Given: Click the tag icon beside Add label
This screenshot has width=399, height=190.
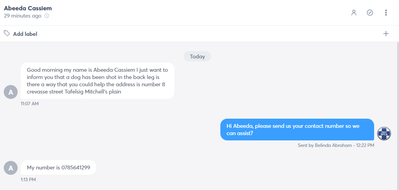Looking at the screenshot, I should [x=7, y=33].
